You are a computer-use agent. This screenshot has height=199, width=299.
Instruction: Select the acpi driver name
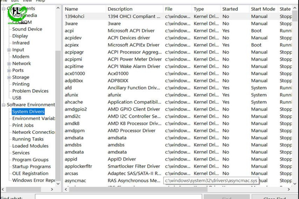(69, 31)
